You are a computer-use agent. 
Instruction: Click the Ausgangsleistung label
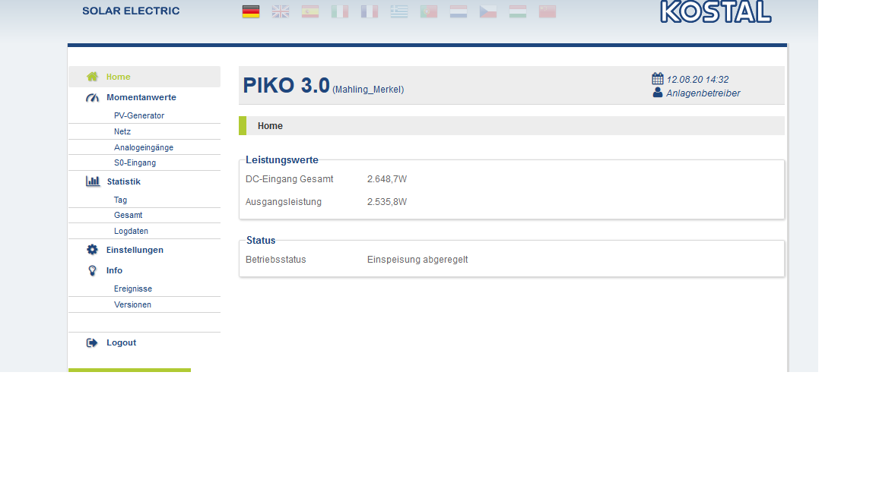[283, 202]
